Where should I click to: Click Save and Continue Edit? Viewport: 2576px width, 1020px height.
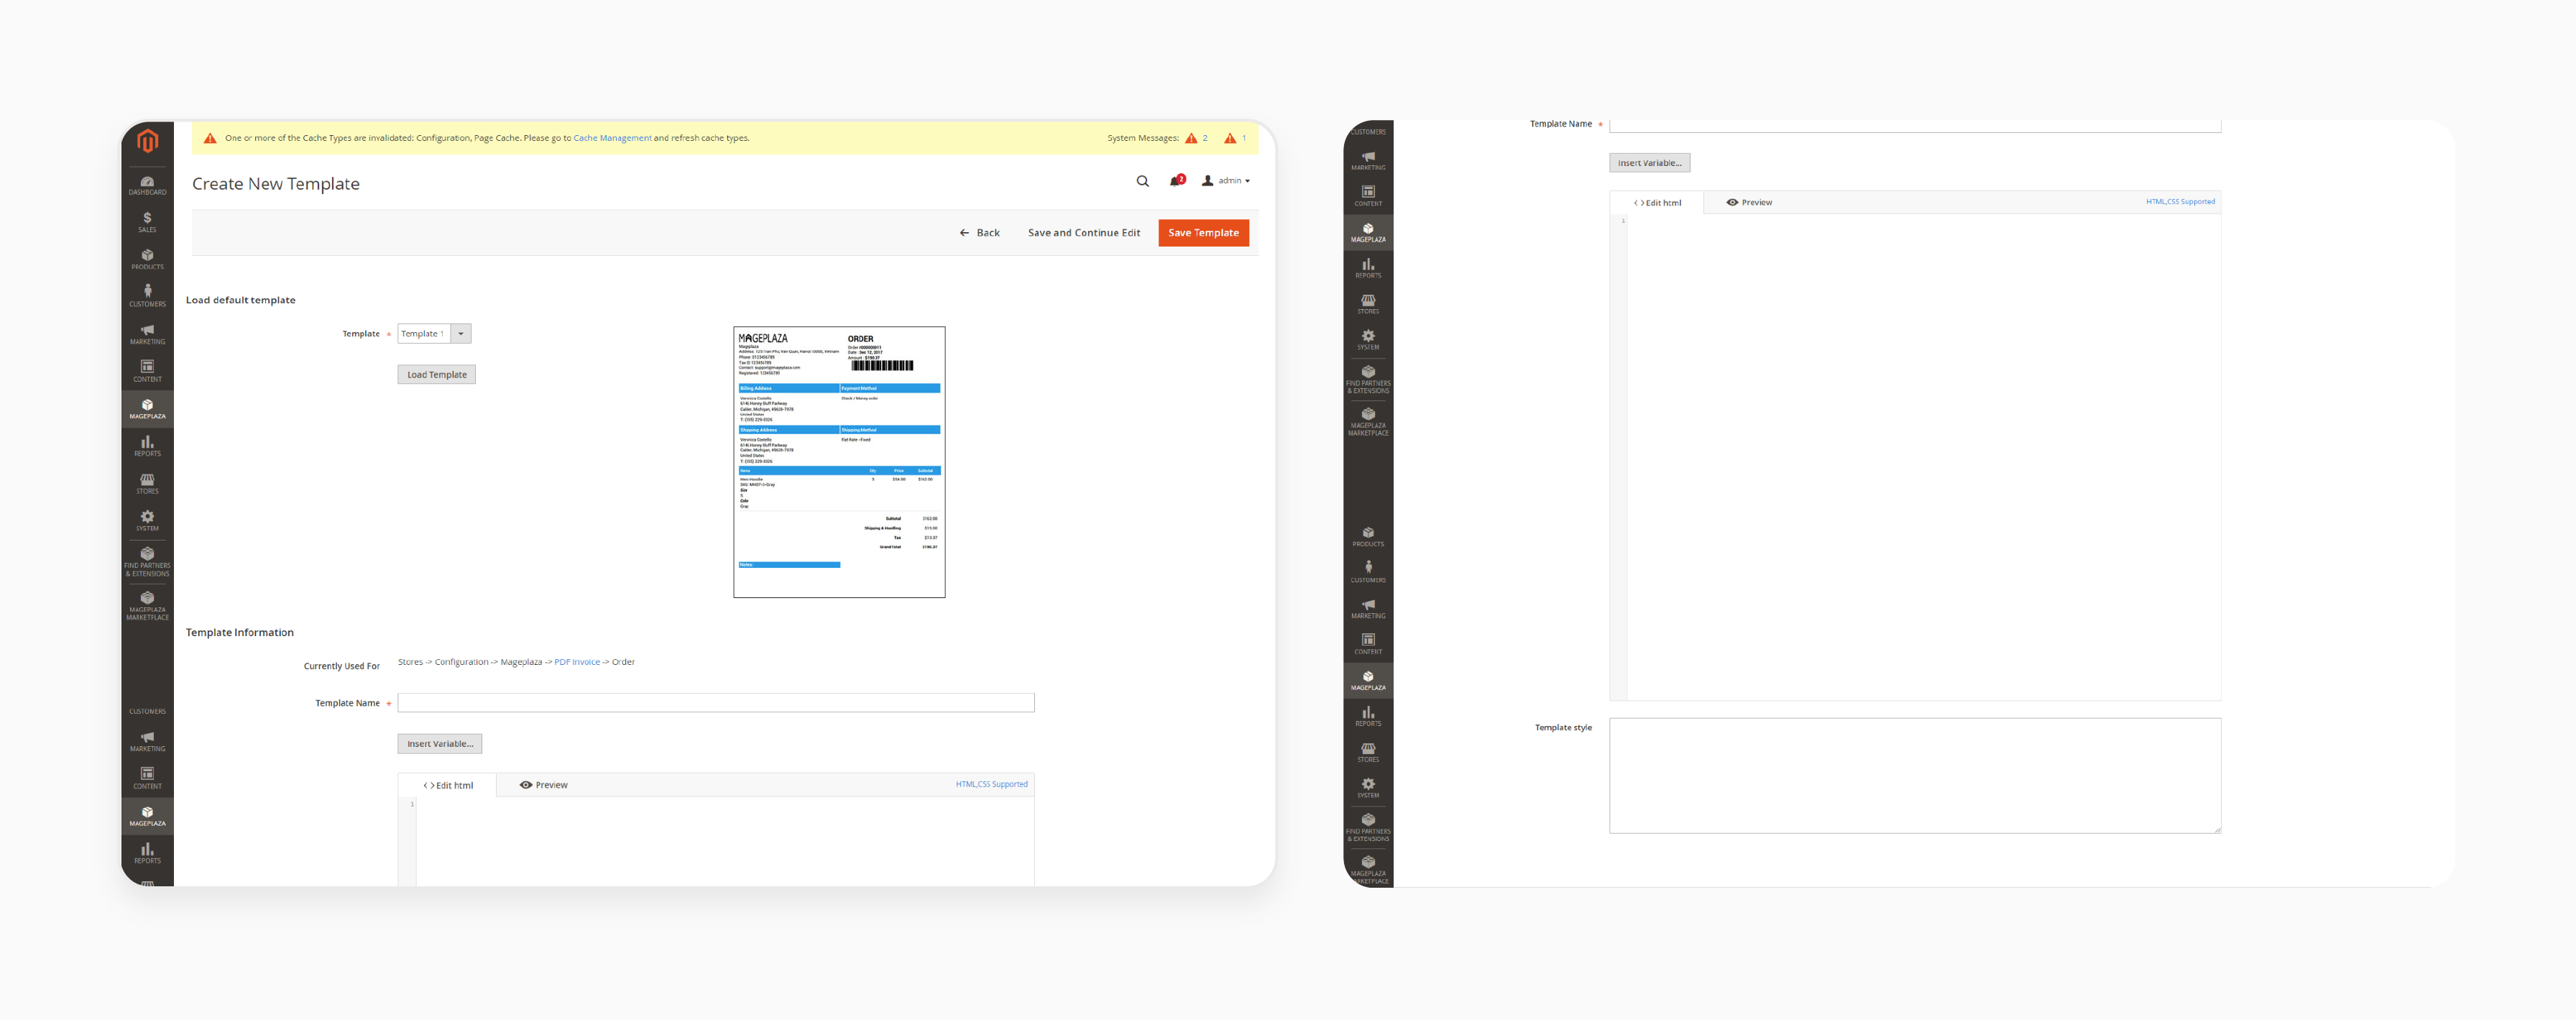(1084, 233)
